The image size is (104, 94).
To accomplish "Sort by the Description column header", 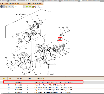I will tap(40, 78).
